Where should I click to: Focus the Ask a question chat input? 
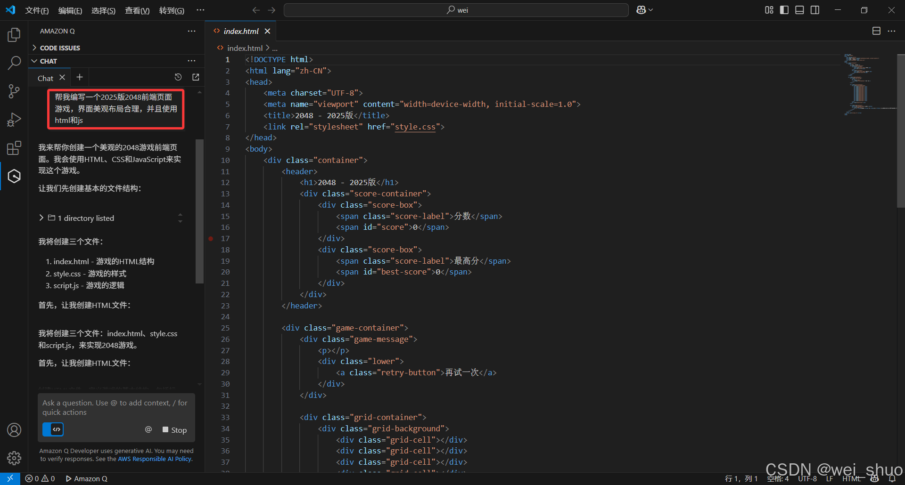click(116, 407)
